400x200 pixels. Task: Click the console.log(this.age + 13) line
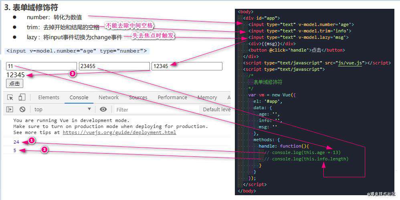pyautogui.click(x=303, y=152)
